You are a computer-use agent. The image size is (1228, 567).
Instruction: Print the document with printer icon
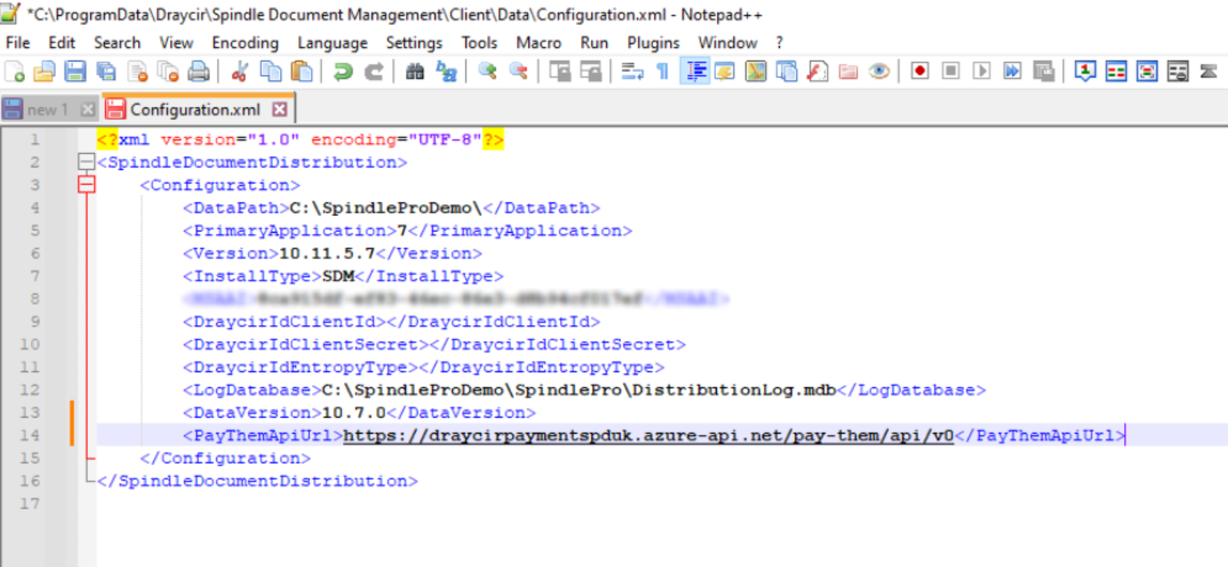199,71
